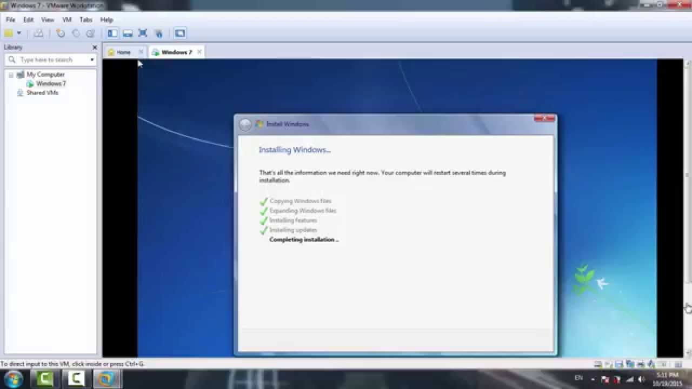Viewport: 692px width, 389px height.
Task: Toggle the thumbnail bar icon
Action: tap(128, 33)
